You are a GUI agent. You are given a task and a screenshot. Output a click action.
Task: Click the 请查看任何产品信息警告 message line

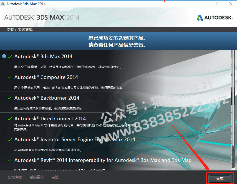tap(117, 45)
